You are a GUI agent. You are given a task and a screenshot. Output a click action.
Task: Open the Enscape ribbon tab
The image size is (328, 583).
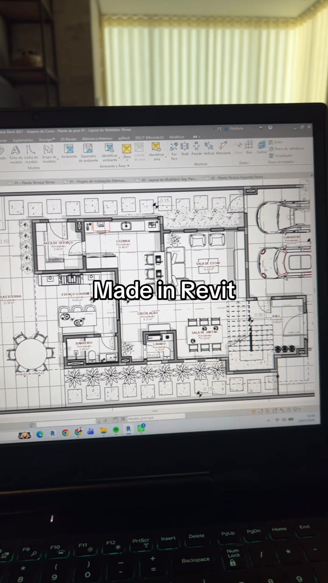point(47,140)
